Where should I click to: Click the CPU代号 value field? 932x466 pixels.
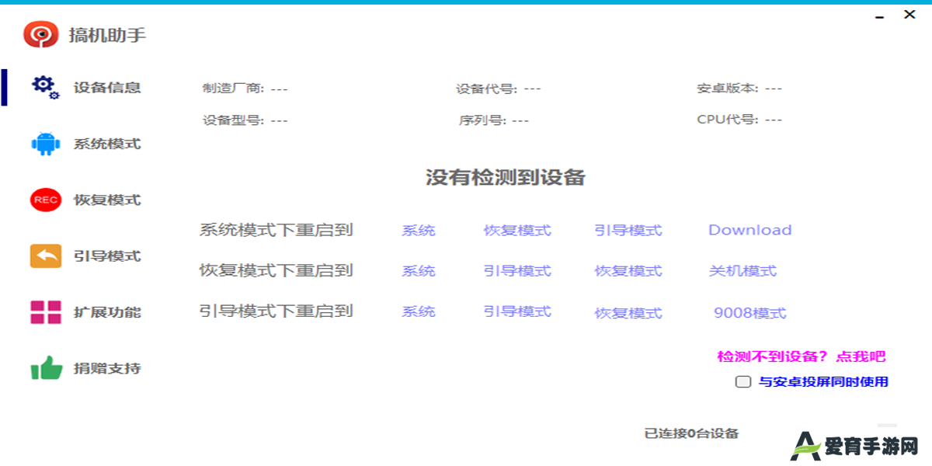[773, 120]
